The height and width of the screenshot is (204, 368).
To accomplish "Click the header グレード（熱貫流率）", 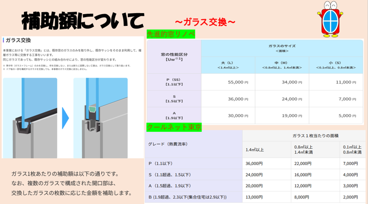I will (x=194, y=144).
